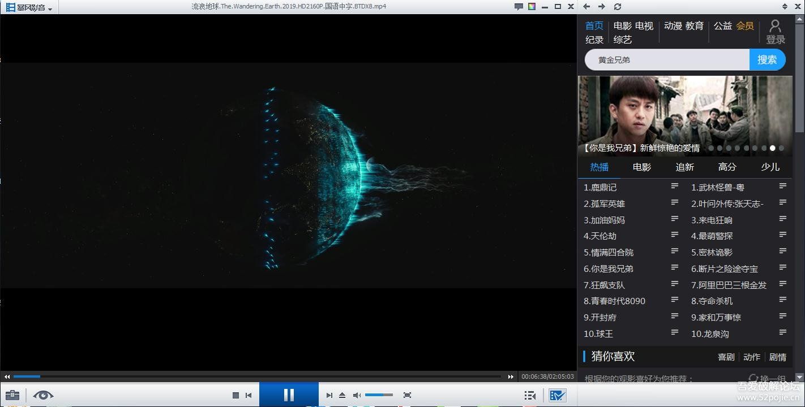The image size is (805, 407).
Task: Click the sidebar scrollbar down arrow
Action: pyautogui.click(x=799, y=377)
